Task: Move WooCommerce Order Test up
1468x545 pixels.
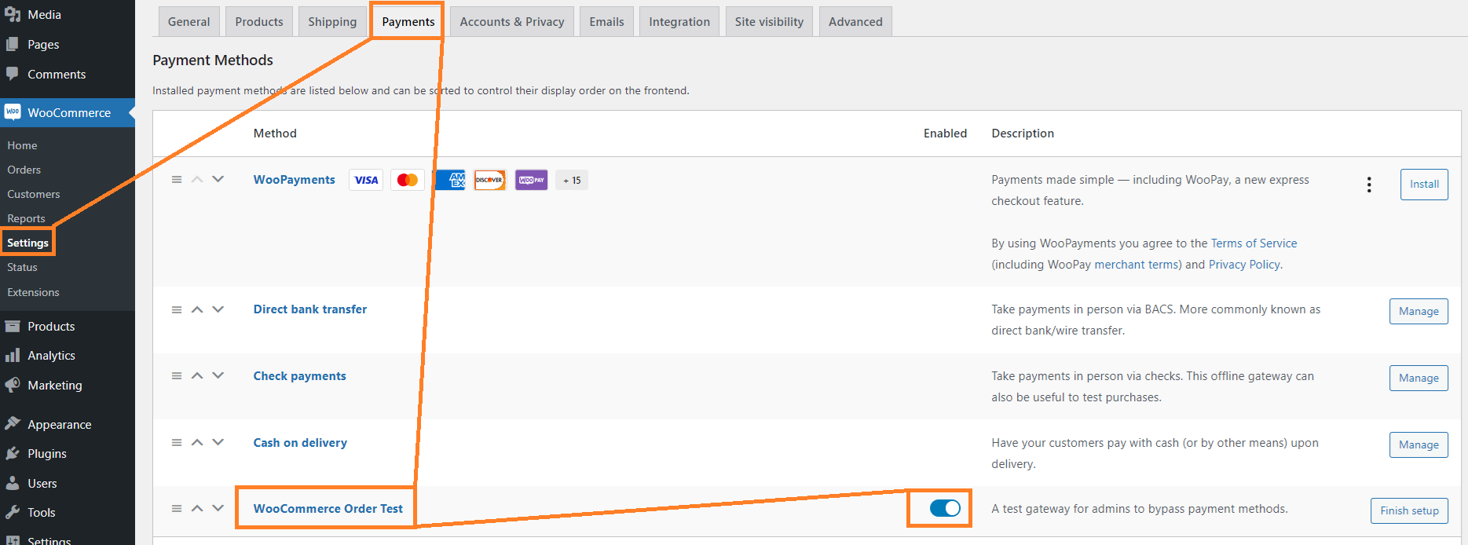Action: pos(197,508)
